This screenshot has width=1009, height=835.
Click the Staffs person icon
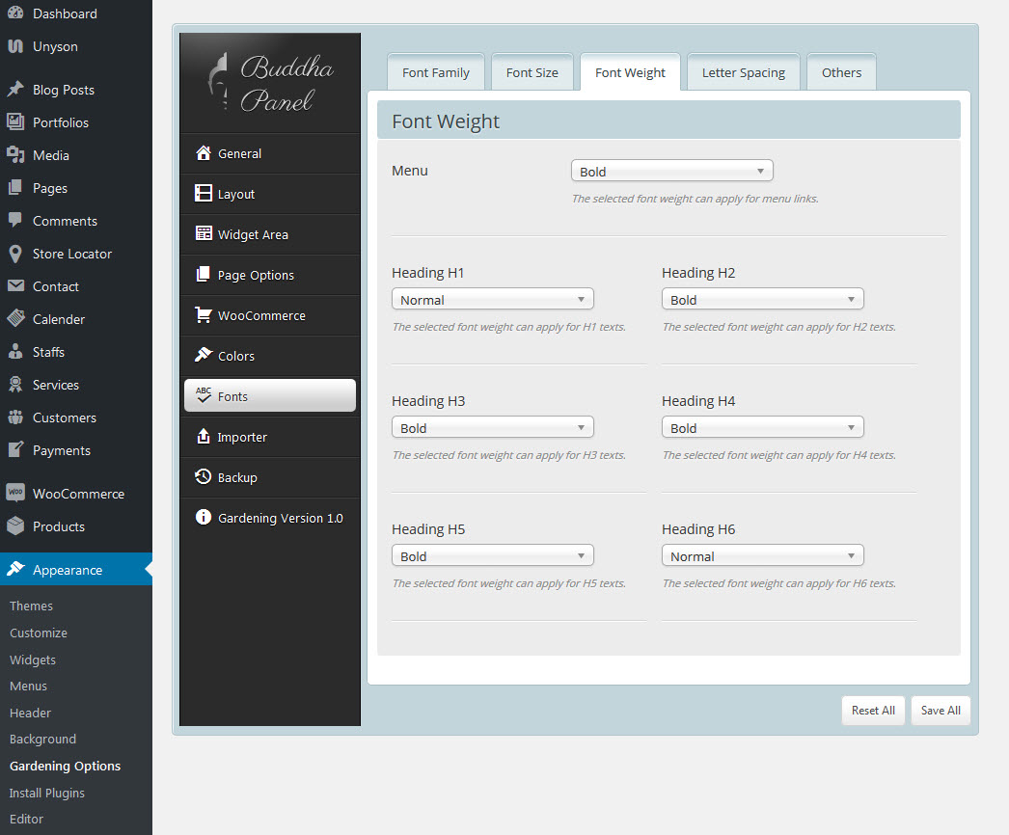click(15, 351)
